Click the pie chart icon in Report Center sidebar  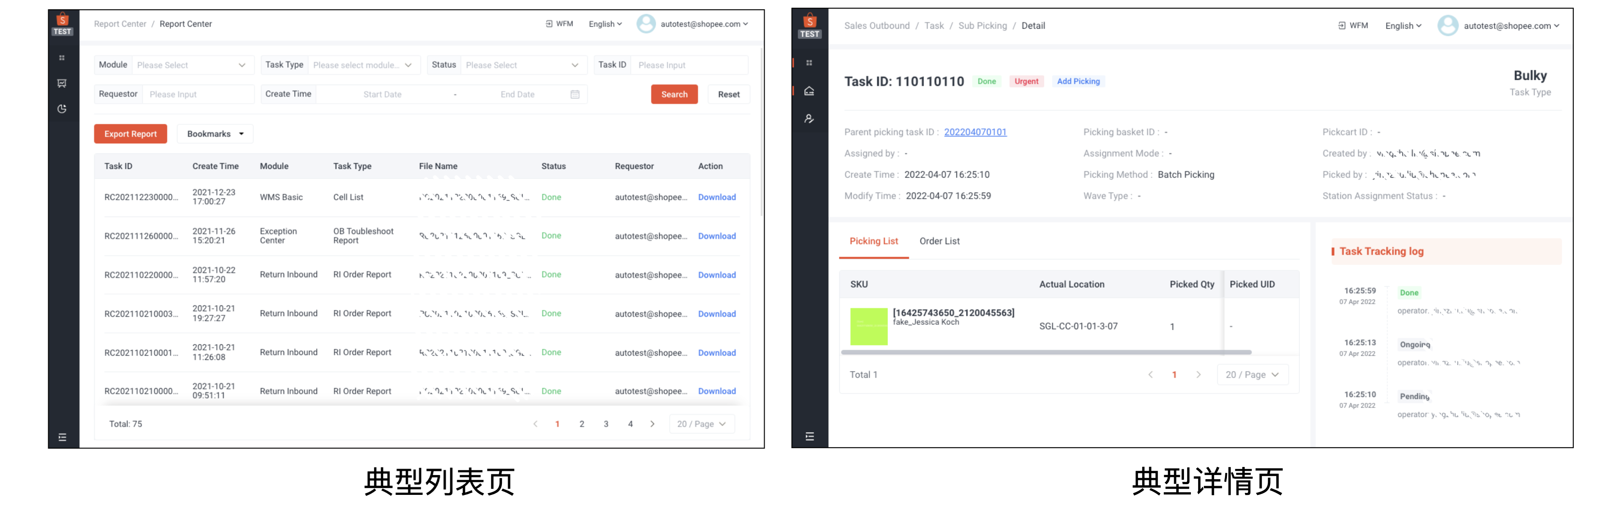point(62,109)
